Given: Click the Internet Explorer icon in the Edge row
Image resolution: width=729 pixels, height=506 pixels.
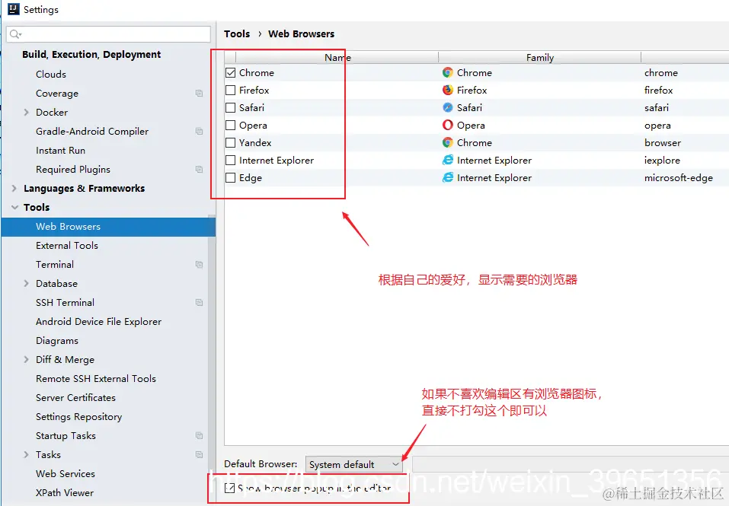Looking at the screenshot, I should pyautogui.click(x=447, y=178).
